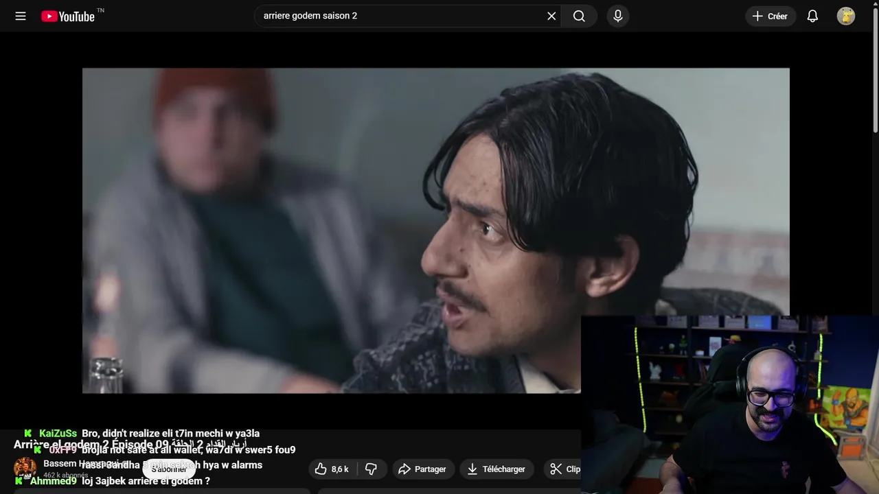Screen dimensions: 879x494
Task: Like the video with thumbs up 8,6 k
Action: [x=332, y=469]
